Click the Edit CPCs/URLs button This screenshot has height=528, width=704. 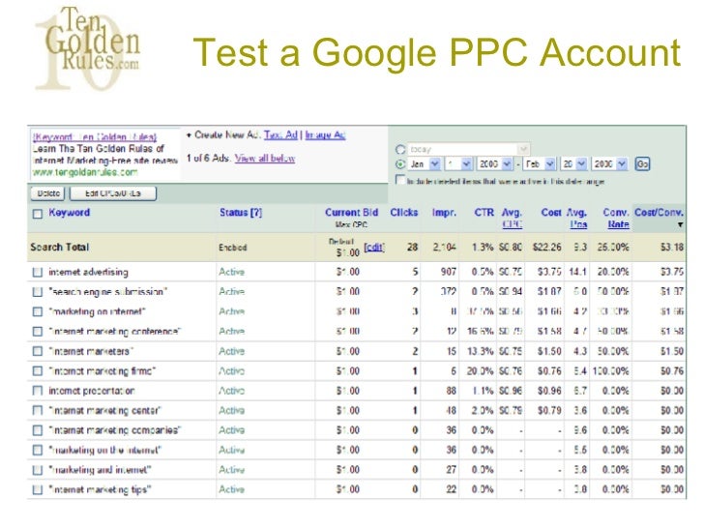113,193
